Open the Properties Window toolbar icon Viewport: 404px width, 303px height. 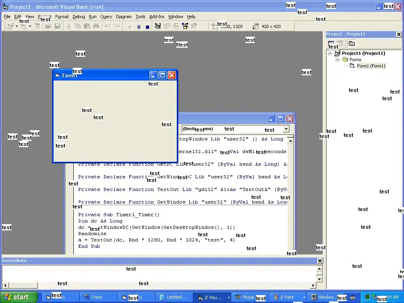(167, 26)
